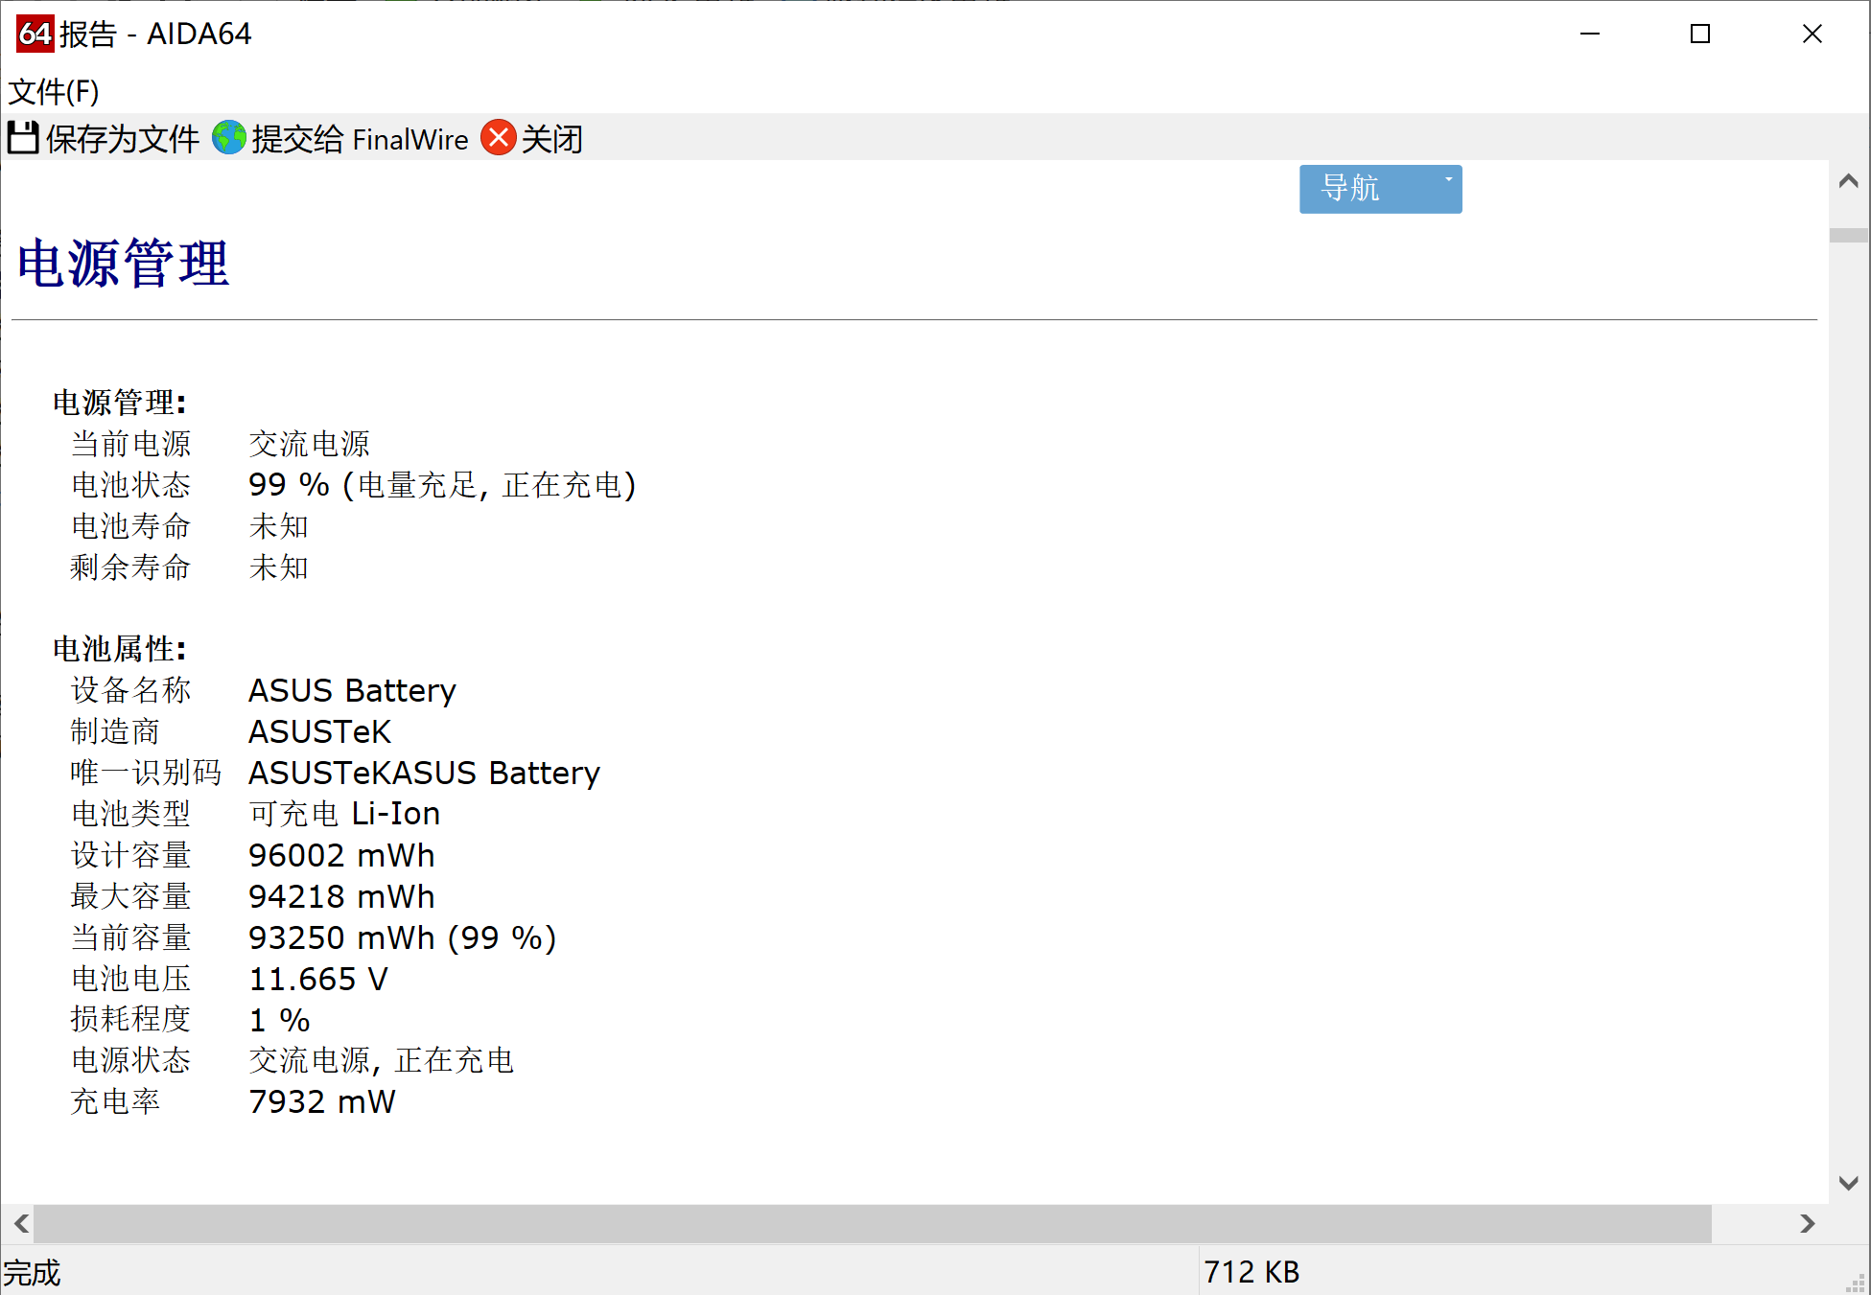Click the 电源管理: section header

click(120, 403)
